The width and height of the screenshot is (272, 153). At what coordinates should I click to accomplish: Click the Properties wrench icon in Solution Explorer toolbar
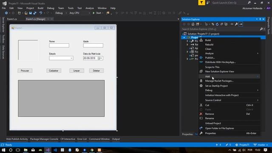click(x=236, y=24)
